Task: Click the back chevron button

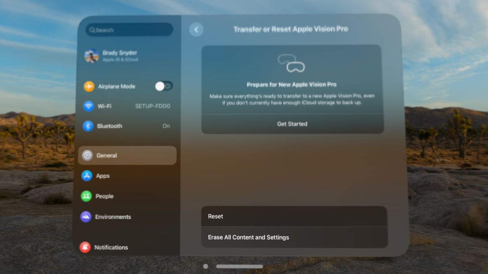Action: point(196,29)
